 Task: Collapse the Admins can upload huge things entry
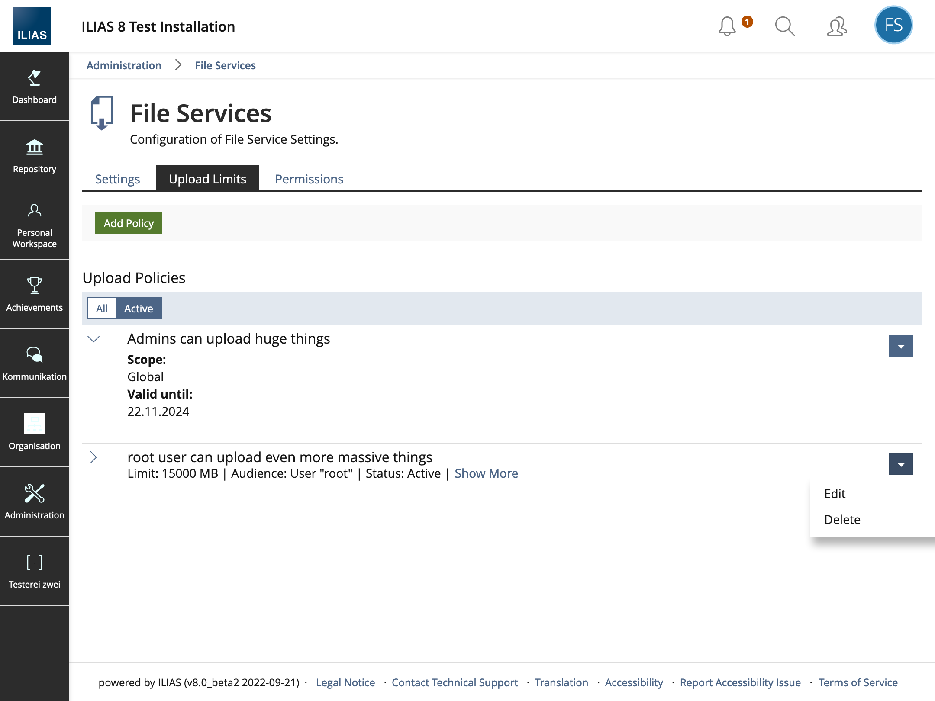[93, 339]
